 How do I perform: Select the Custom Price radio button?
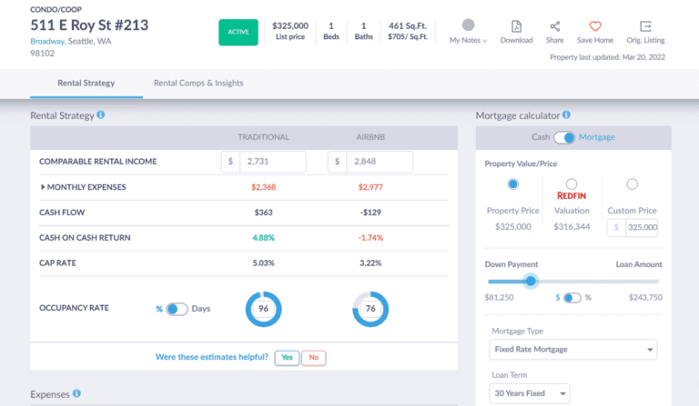click(x=633, y=184)
